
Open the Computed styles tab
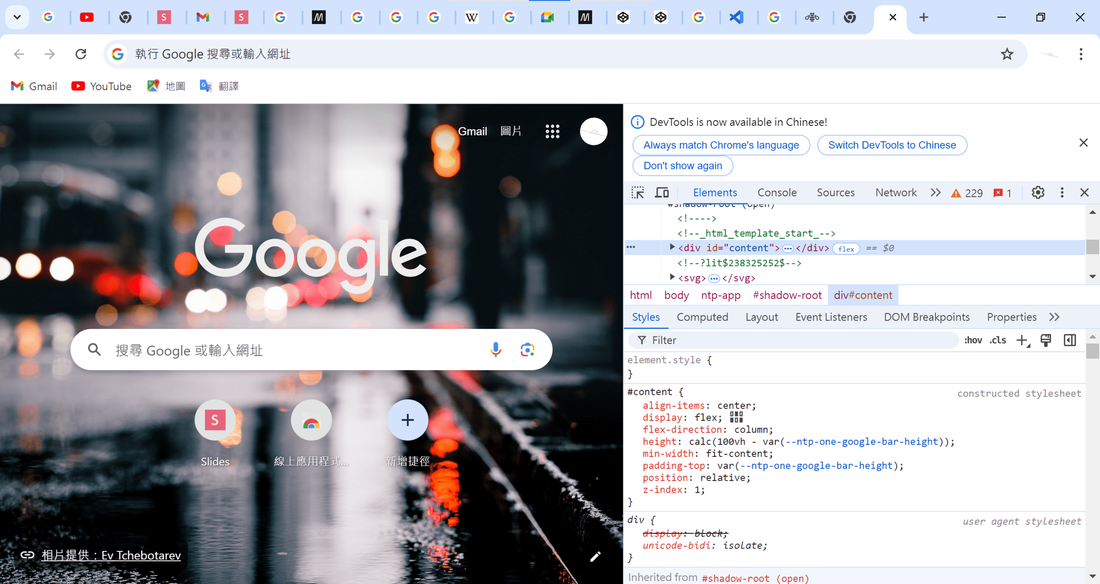[x=702, y=317]
